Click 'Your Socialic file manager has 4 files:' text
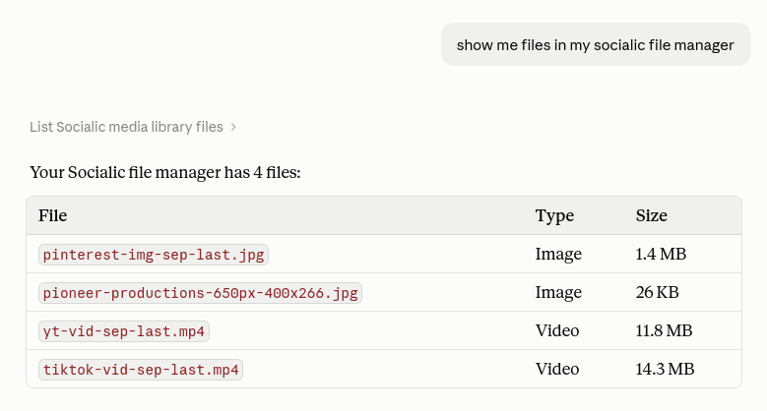Viewport: 767px width, 411px height. coord(165,172)
